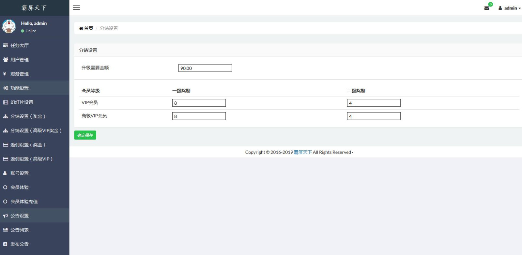Expand the admin user dropdown
The height and width of the screenshot is (255, 522).
[509, 8]
